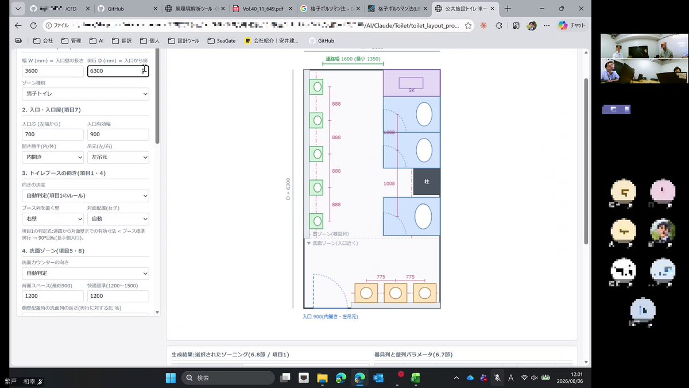This screenshot has width=689, height=388.
Task: Open Outlook from the taskbar
Action: 378,378
